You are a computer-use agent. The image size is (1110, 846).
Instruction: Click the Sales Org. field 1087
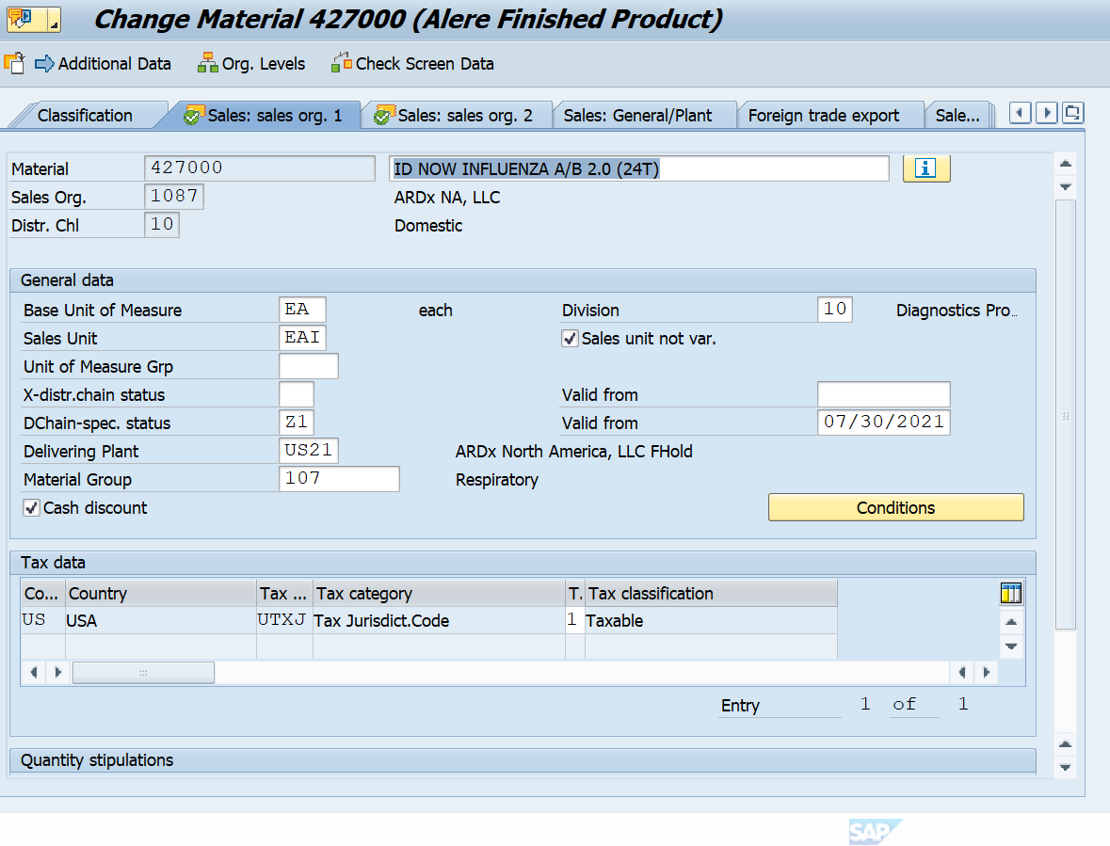174,196
